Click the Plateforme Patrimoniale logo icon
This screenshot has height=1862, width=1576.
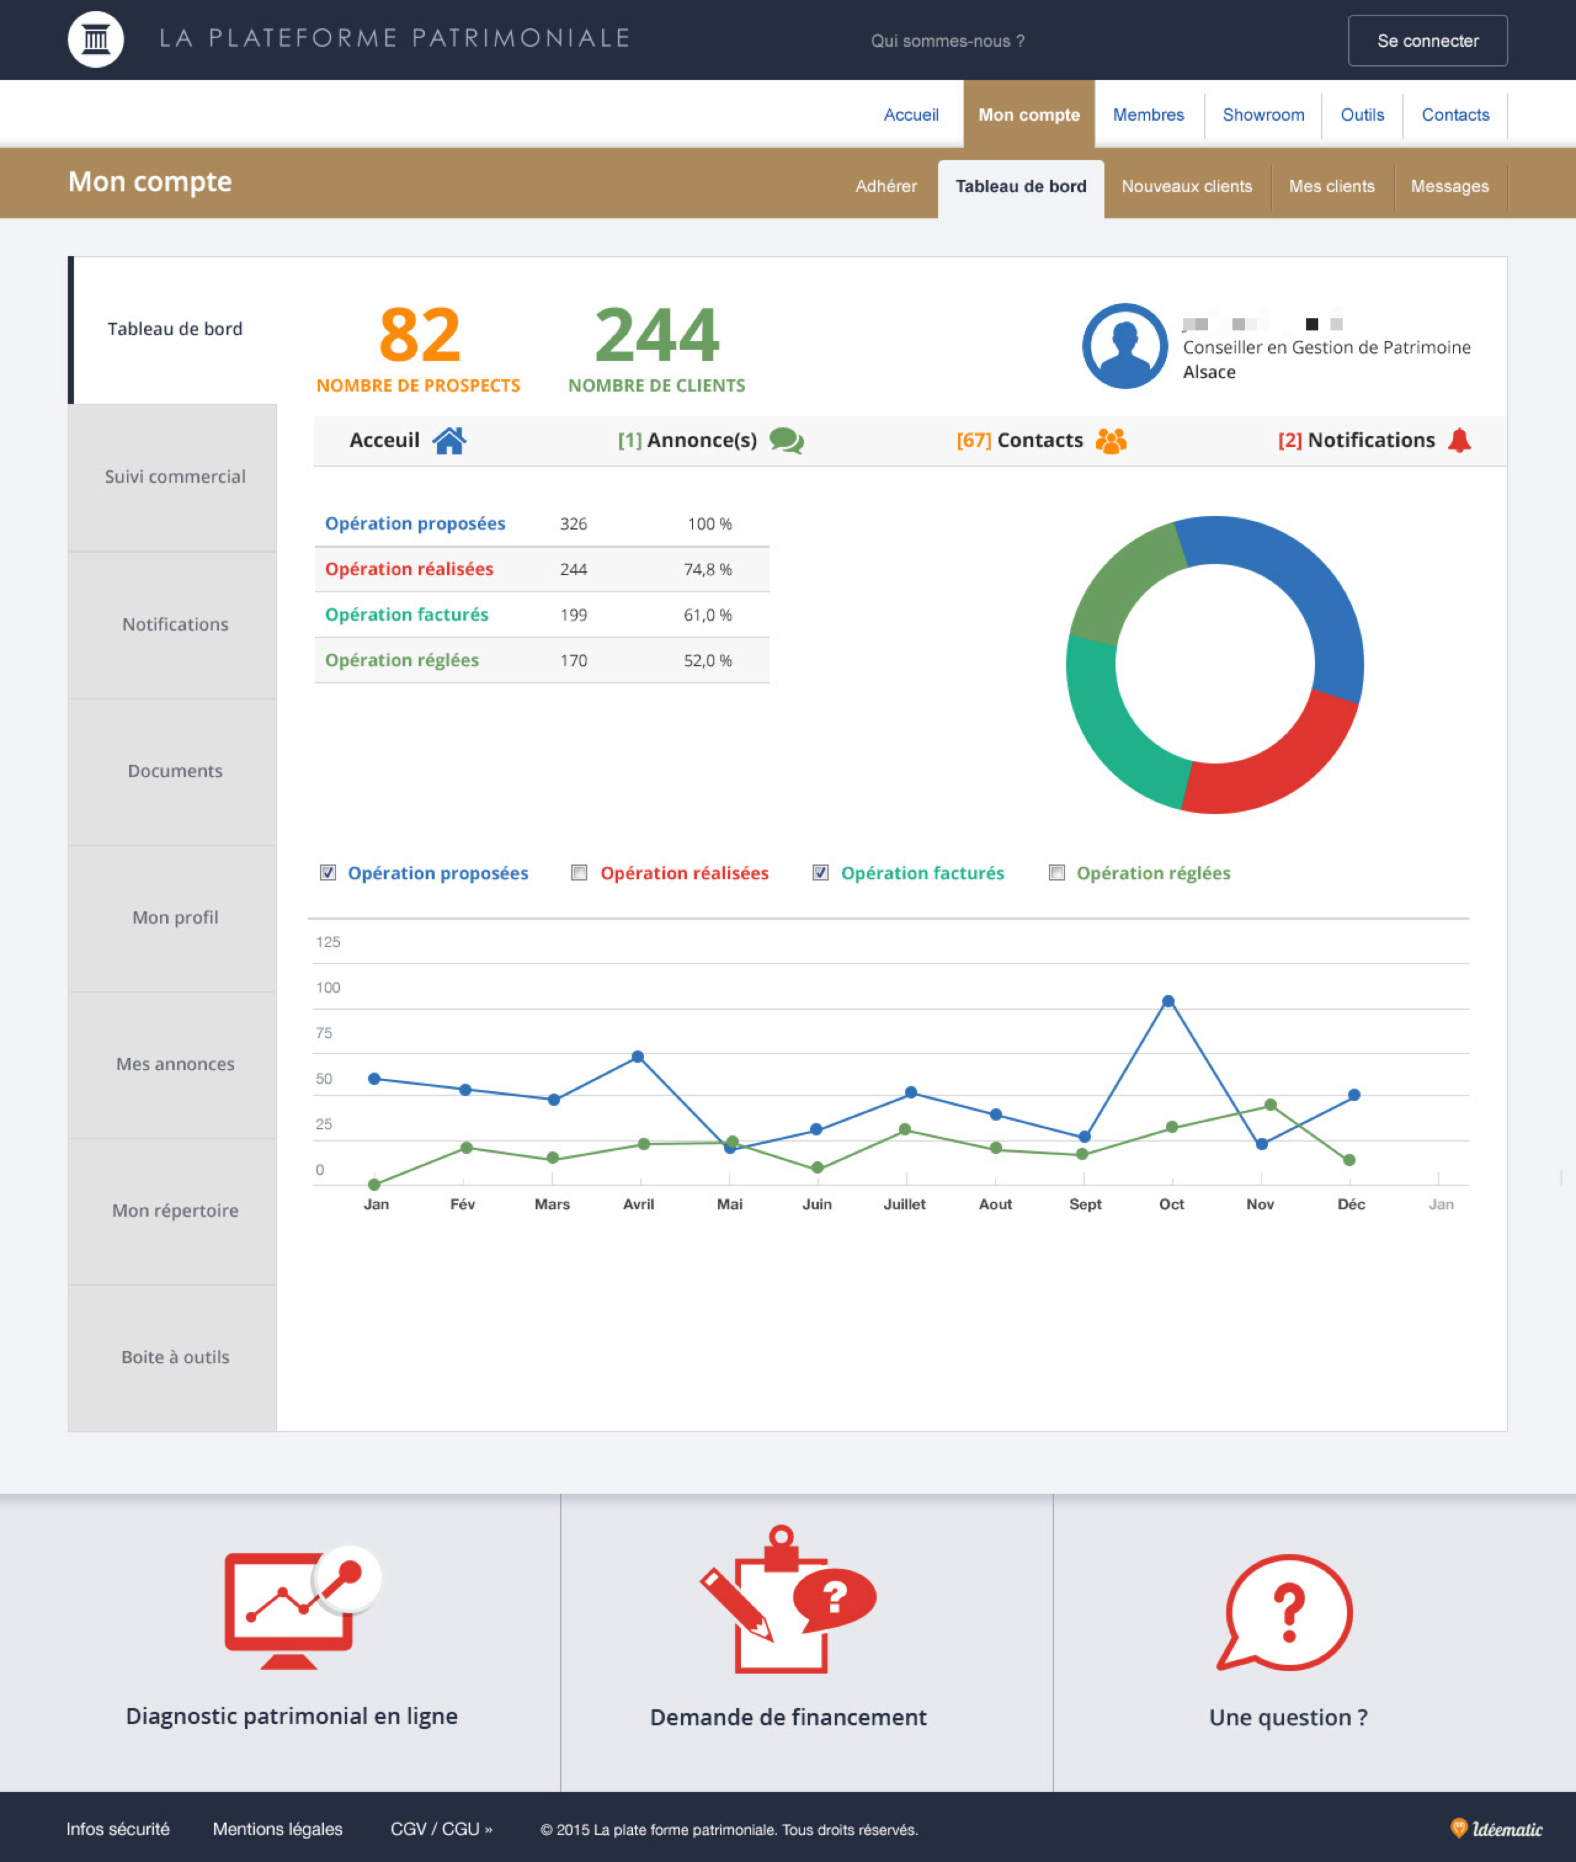point(95,39)
